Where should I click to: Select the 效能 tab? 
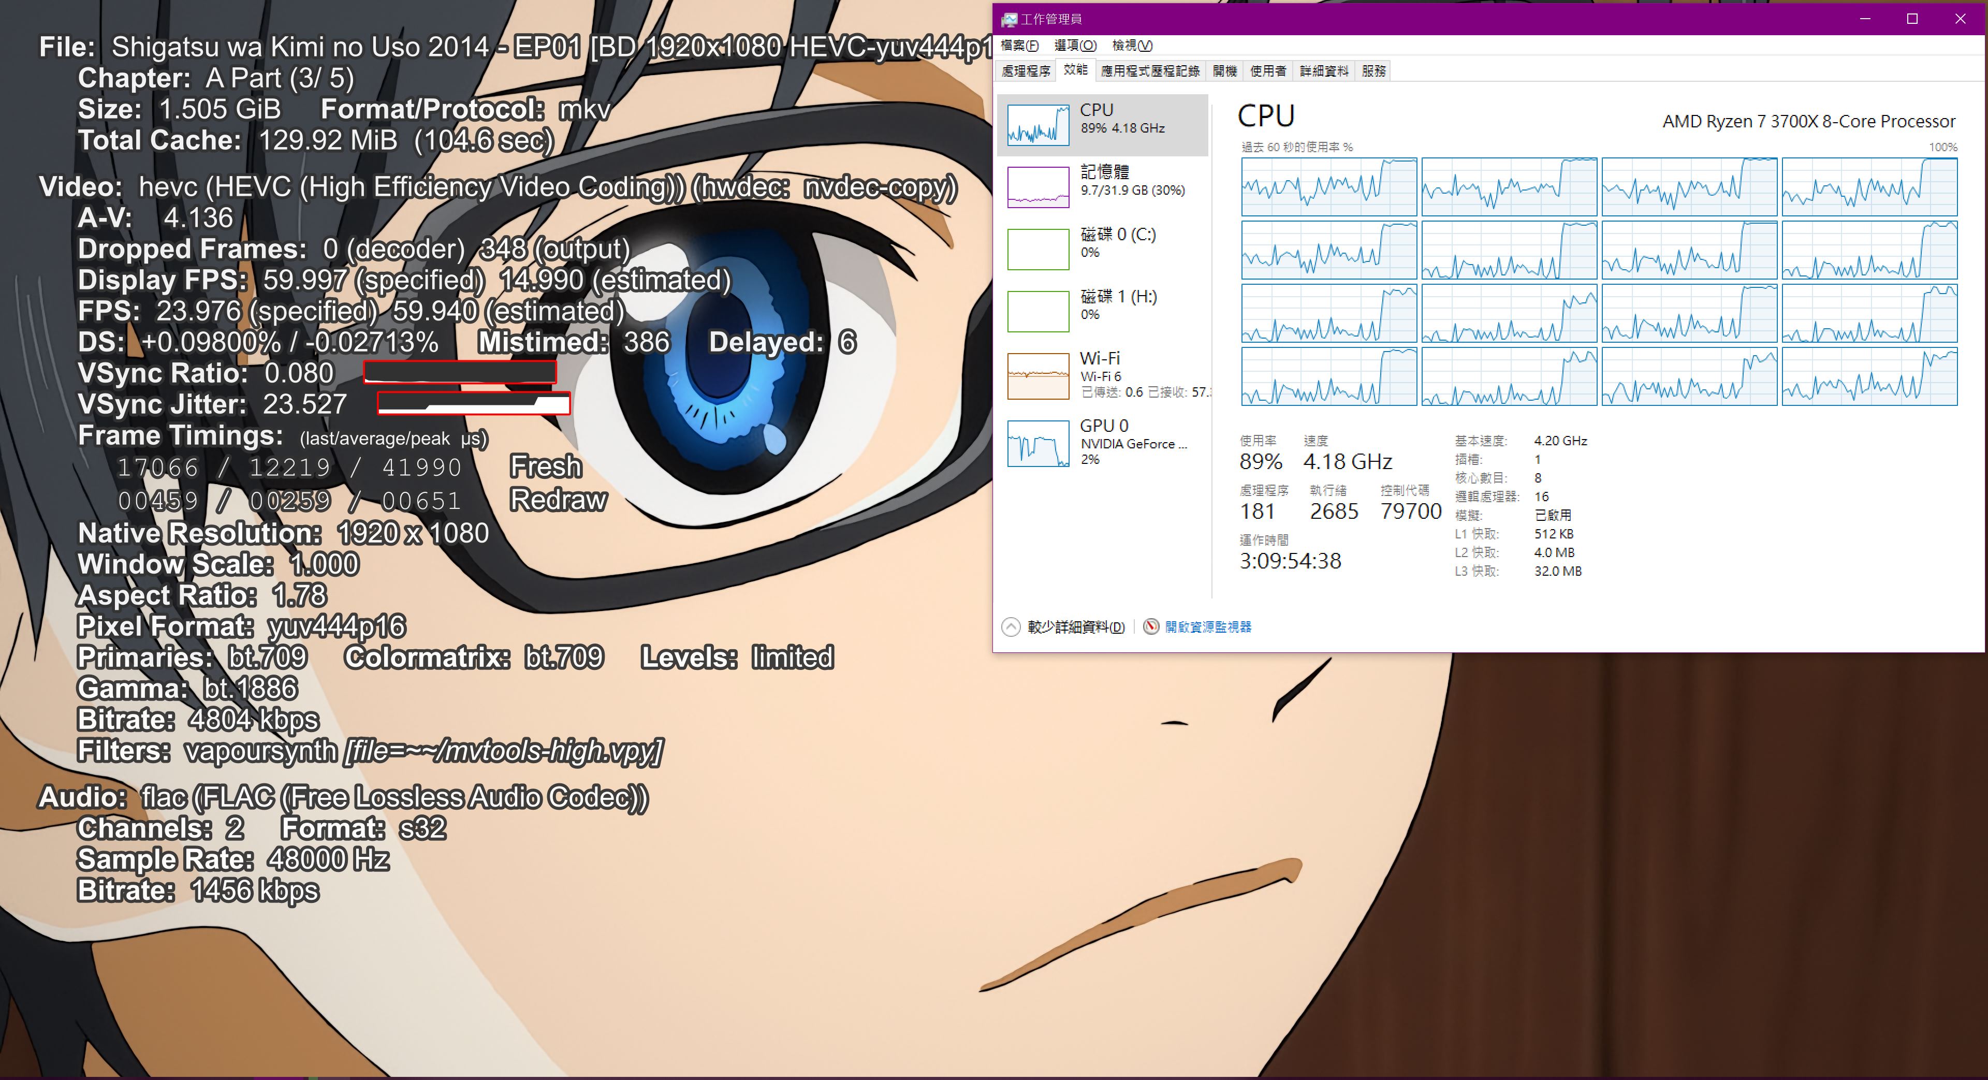[x=1075, y=70]
